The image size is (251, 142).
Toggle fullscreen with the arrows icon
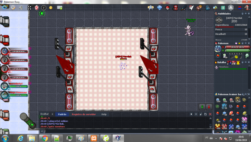(29, 8)
